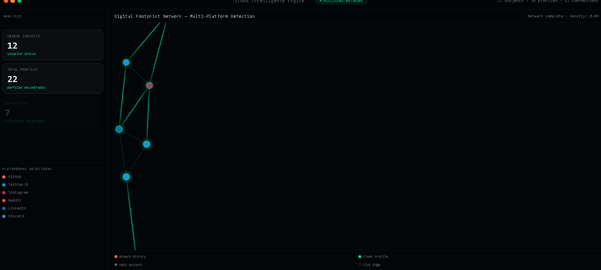
Task: Click the GitHub orange platform dot
Action: [4, 177]
